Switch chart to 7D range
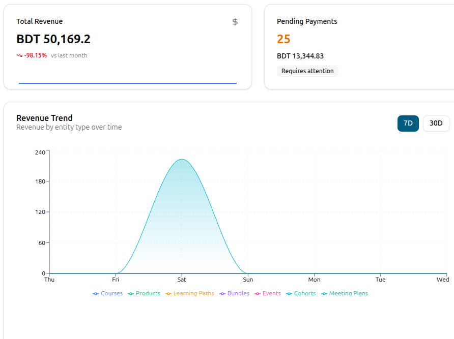This screenshot has width=454, height=339. pos(408,123)
